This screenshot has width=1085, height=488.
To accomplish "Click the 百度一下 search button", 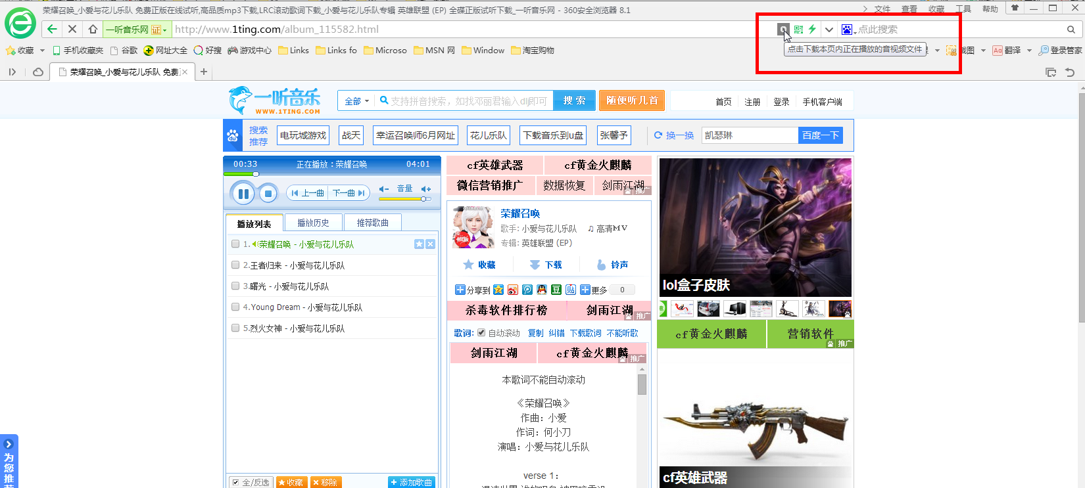I will coord(820,135).
